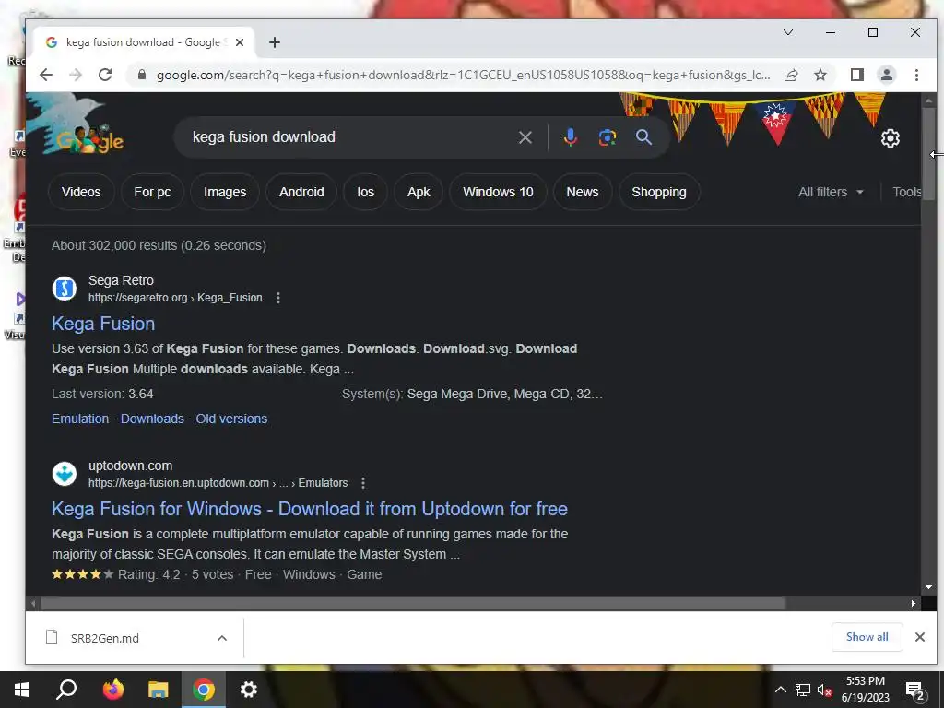
Task: Close the kega fusion download tab
Action: 240,42
